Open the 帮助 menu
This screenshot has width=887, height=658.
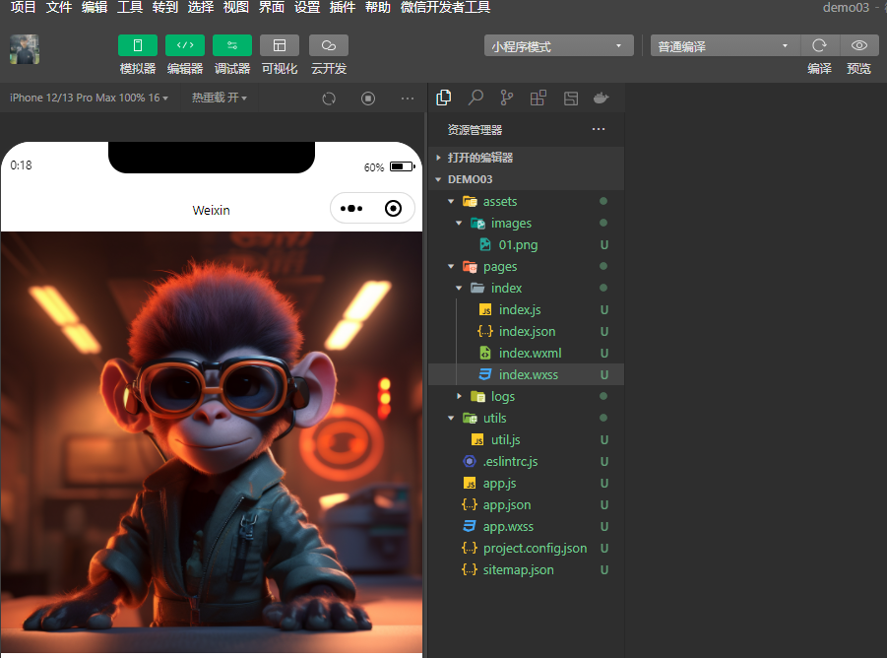point(378,7)
